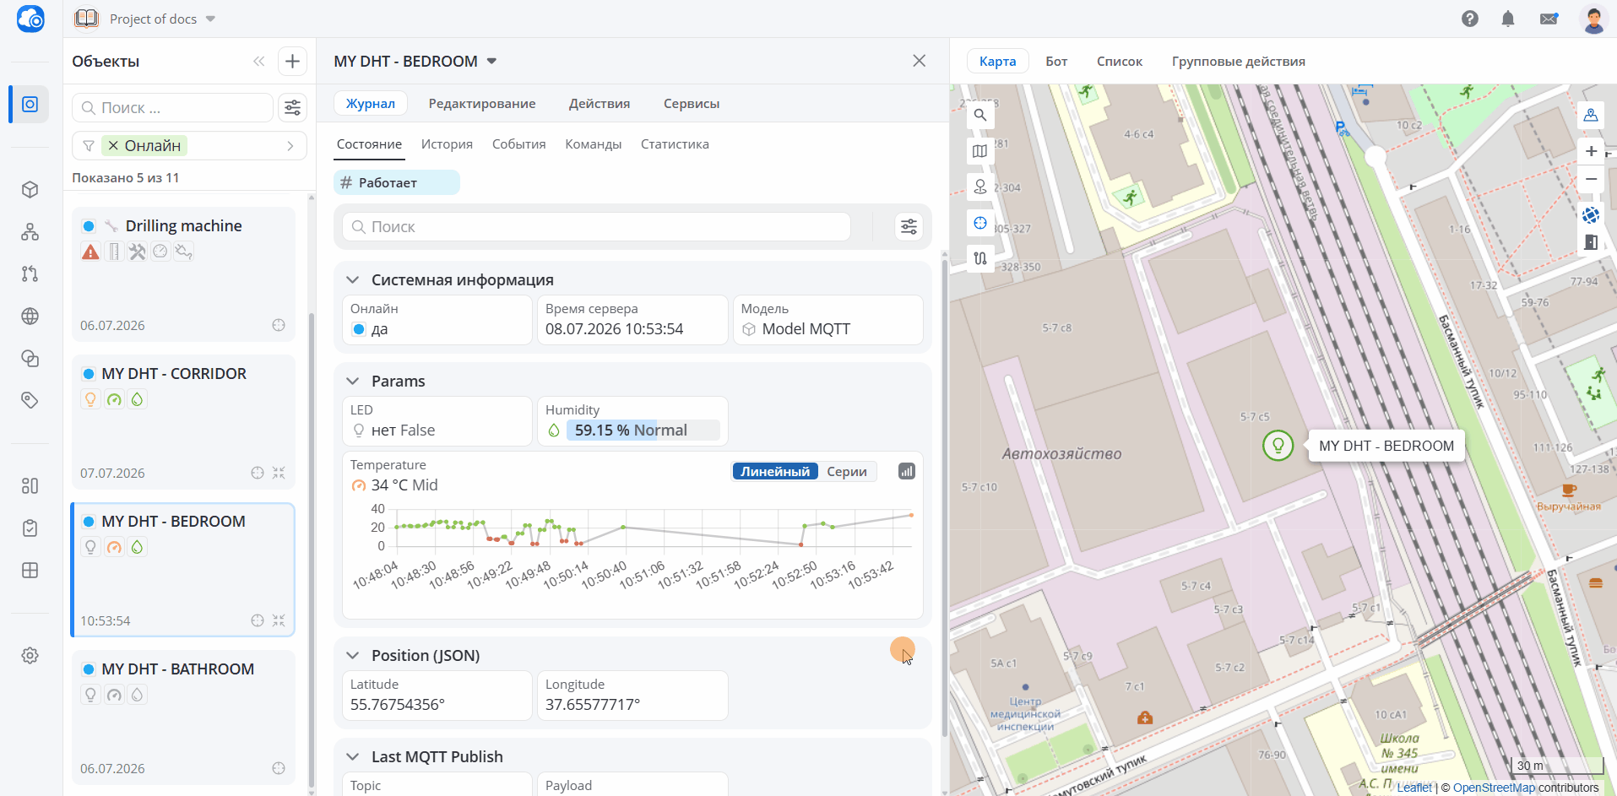Image resolution: width=1617 pixels, height=796 pixels.
Task: Open the События subtab
Action: pyautogui.click(x=518, y=143)
